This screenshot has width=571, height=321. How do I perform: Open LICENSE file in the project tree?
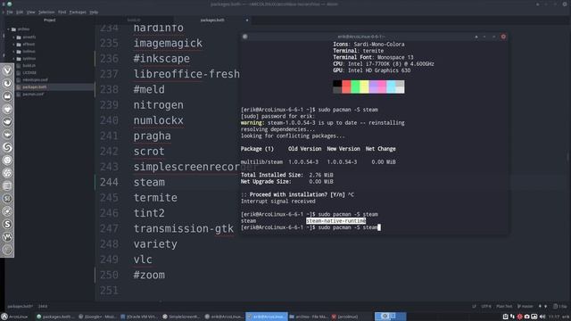pos(29,73)
